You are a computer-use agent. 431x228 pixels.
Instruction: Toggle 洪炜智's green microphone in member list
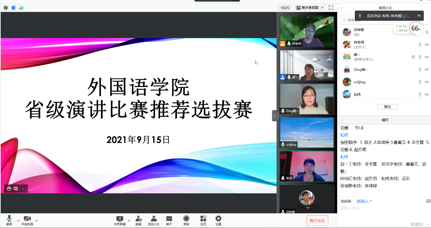click(427, 32)
